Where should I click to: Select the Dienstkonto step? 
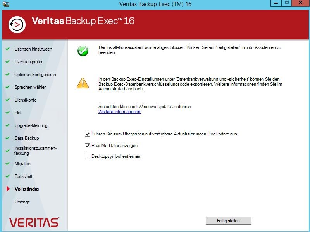[x=26, y=100]
